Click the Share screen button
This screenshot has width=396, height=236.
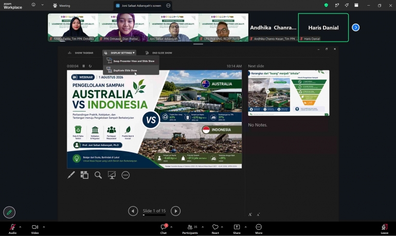[237, 229]
